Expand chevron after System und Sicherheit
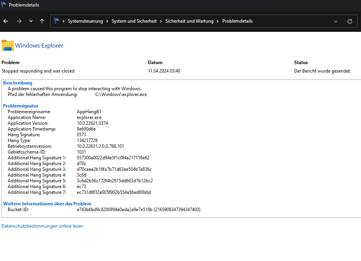This screenshot has width=361, height=261. point(161,21)
